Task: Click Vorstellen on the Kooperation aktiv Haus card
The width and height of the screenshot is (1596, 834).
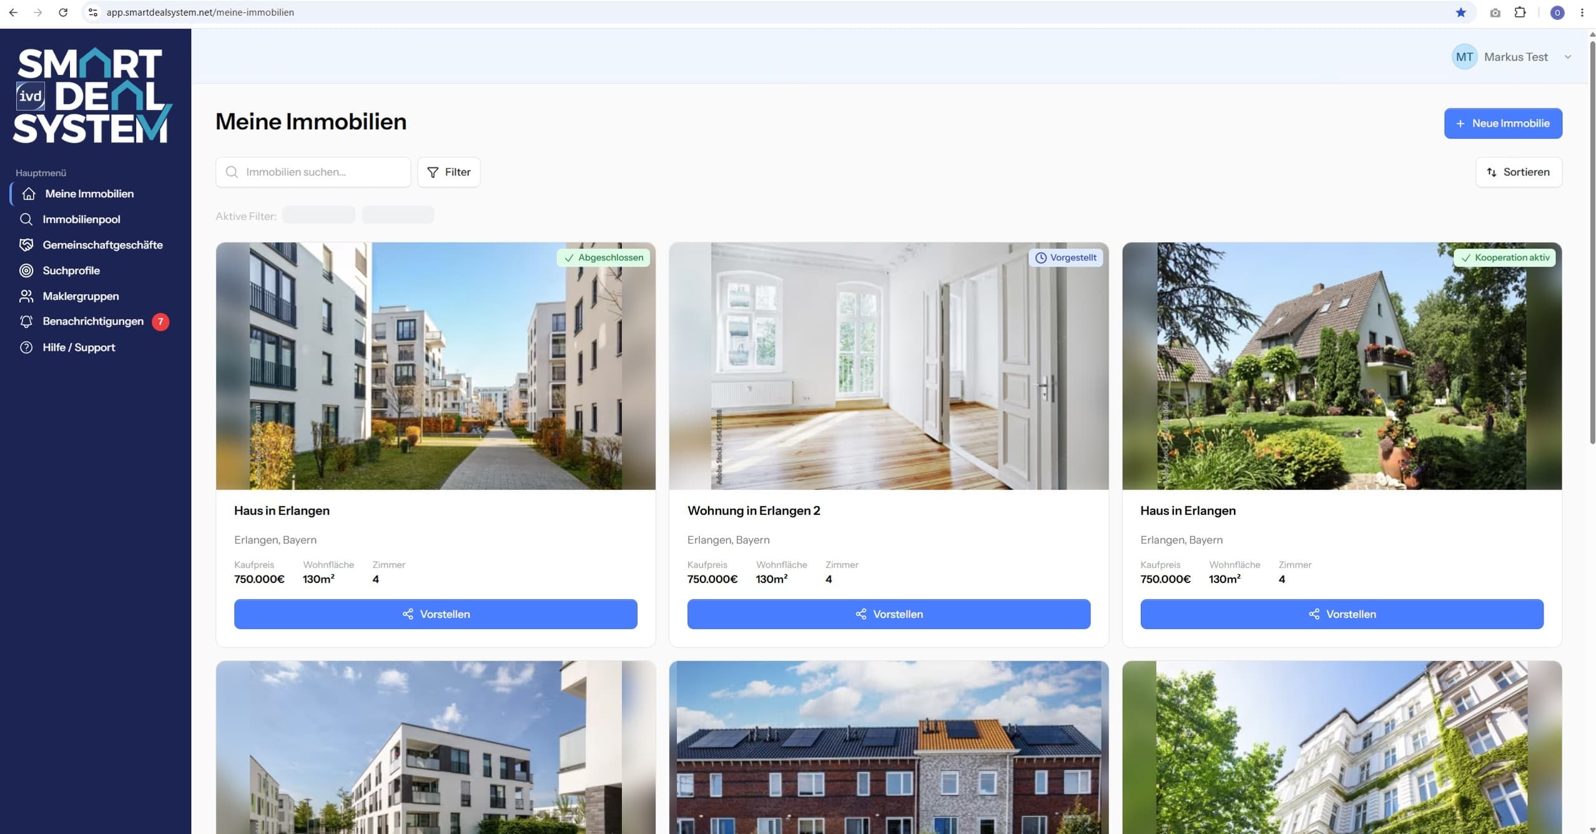Action: (1342, 614)
